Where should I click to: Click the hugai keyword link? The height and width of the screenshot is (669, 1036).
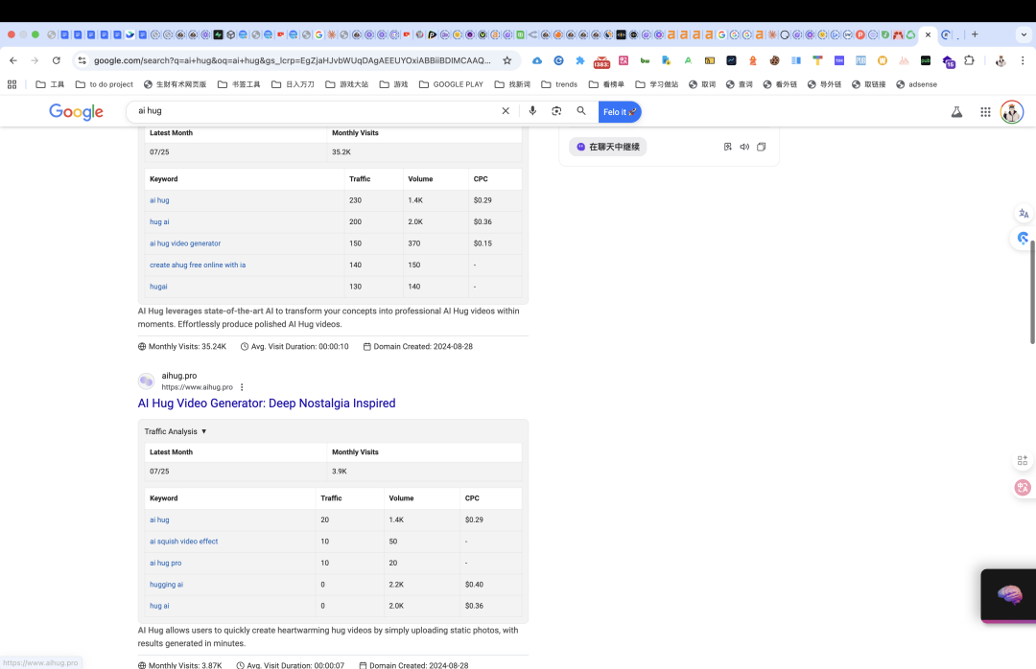click(158, 287)
